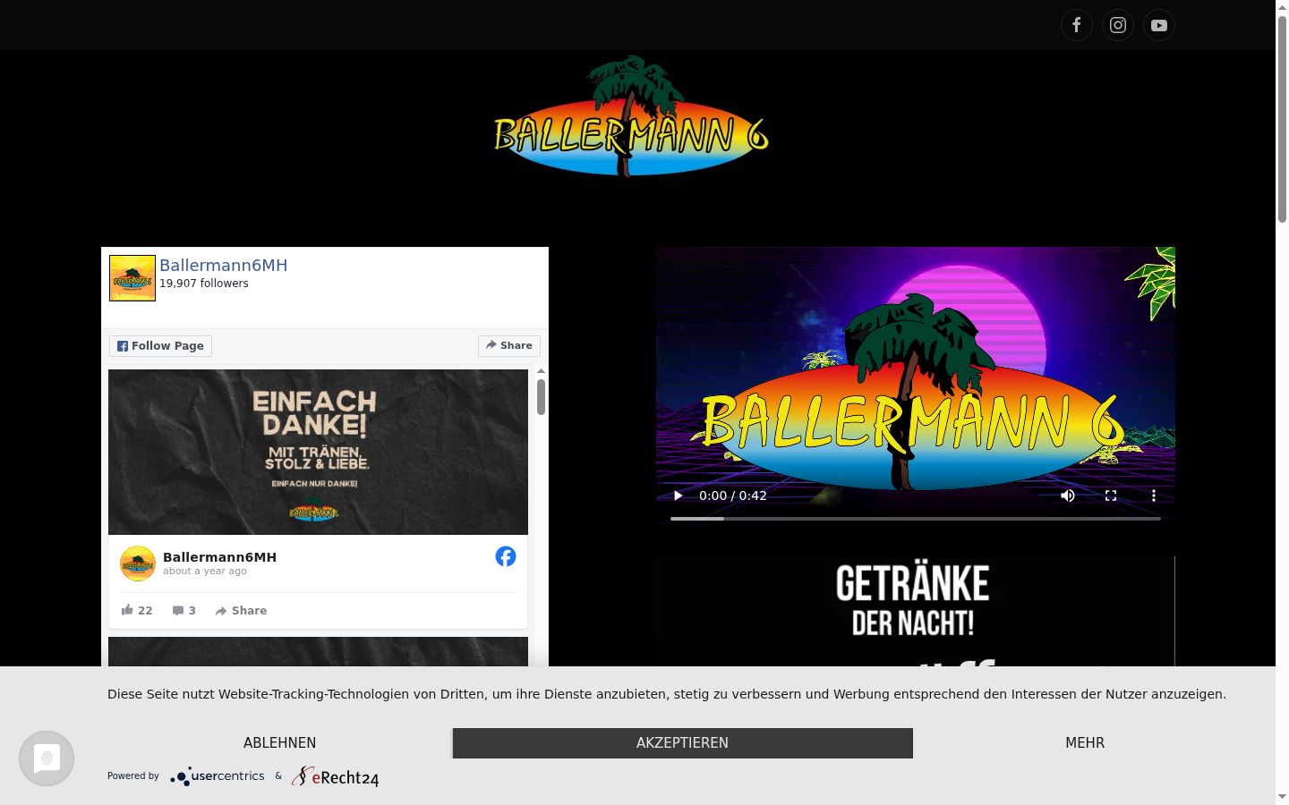Share the post via the post footer Share link
Screen dimensions: 1289x805
coord(241,610)
